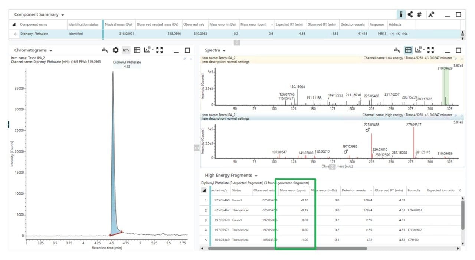Select the Diphenyl Phthalate component row

[x=235, y=34]
